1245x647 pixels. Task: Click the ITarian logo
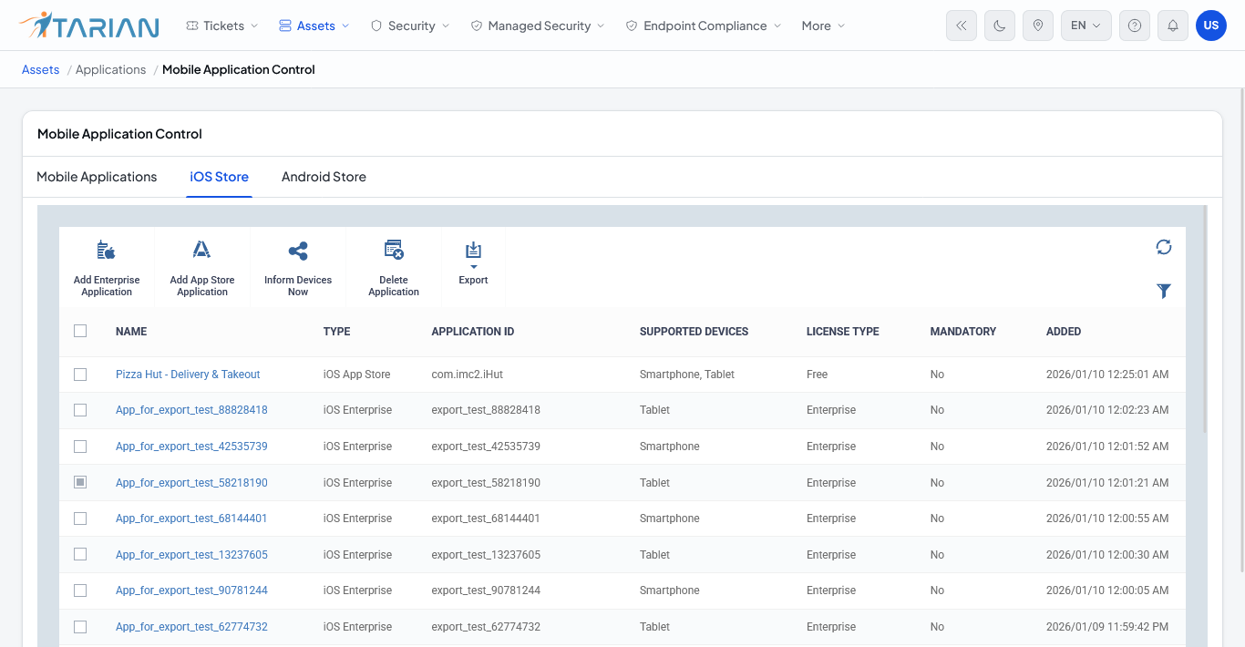tap(88, 26)
